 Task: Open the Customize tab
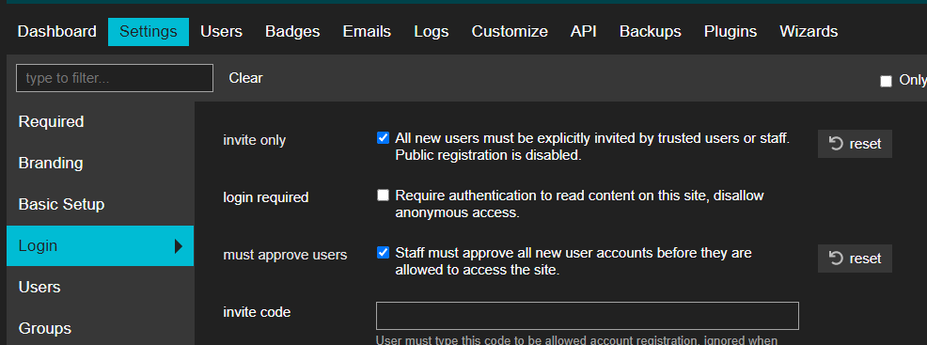[x=510, y=31]
